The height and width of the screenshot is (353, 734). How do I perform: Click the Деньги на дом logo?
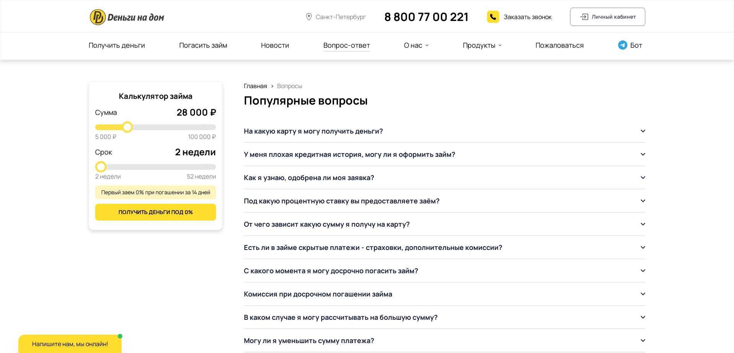(127, 16)
